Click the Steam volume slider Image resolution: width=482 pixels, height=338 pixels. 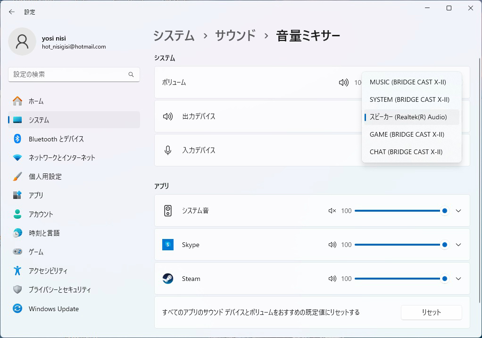click(x=399, y=279)
